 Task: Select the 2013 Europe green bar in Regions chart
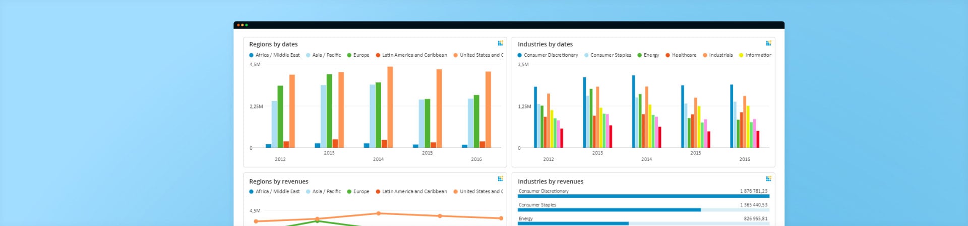[x=329, y=111]
